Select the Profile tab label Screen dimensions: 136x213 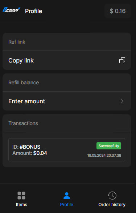coord(67,204)
